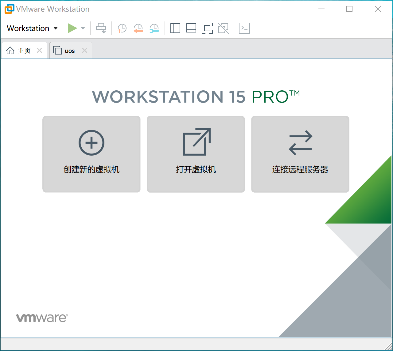Screen dimensions: 393x351
Task: Click 打开虚拟机 tile
Action: pos(196,154)
